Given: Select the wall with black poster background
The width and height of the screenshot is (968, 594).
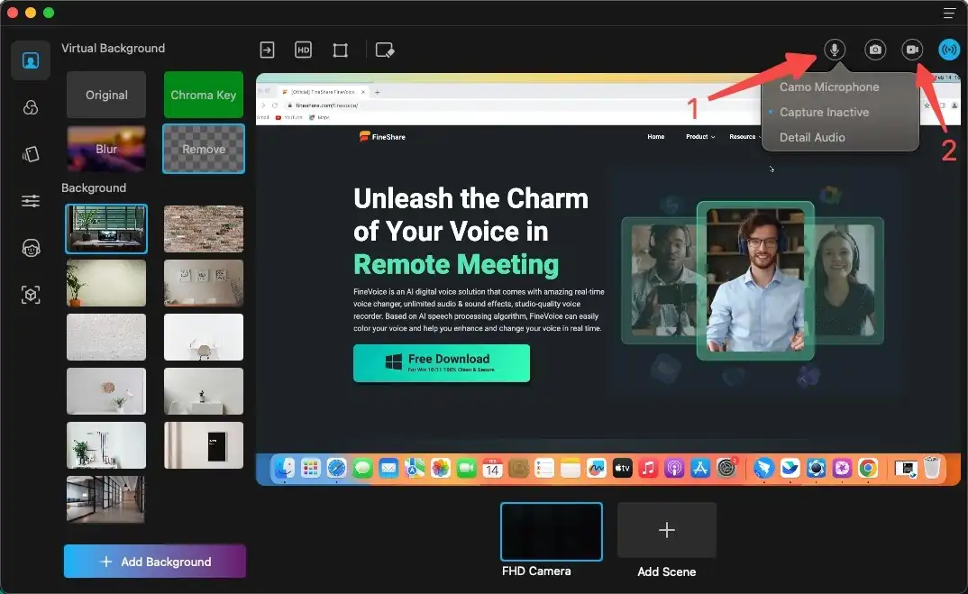Looking at the screenshot, I should click(203, 445).
